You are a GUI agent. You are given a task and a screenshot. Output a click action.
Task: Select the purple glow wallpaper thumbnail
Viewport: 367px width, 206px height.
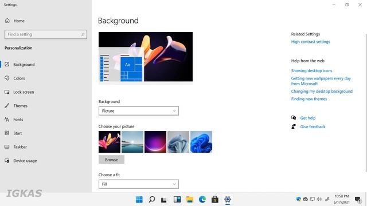coord(155,142)
